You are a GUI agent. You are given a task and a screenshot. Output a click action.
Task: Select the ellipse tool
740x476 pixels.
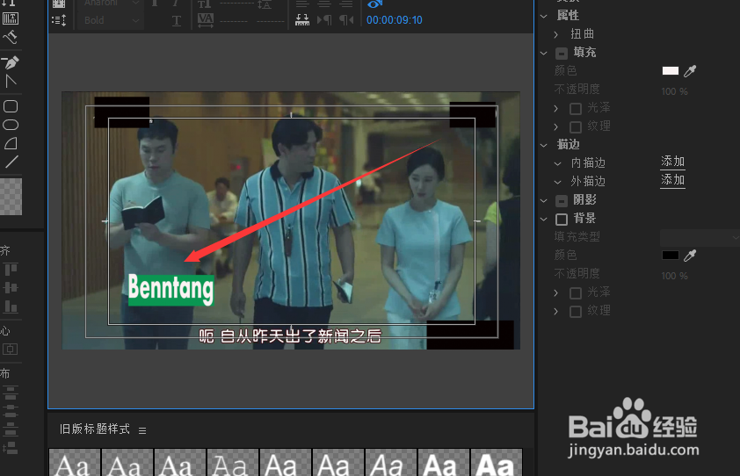click(11, 125)
